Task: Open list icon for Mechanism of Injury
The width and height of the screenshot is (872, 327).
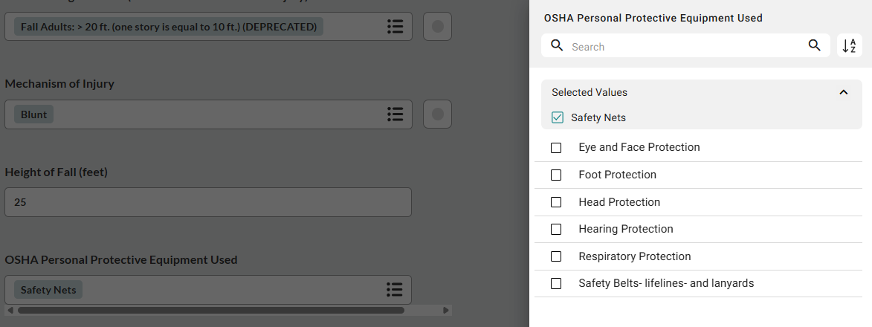Action: click(395, 114)
